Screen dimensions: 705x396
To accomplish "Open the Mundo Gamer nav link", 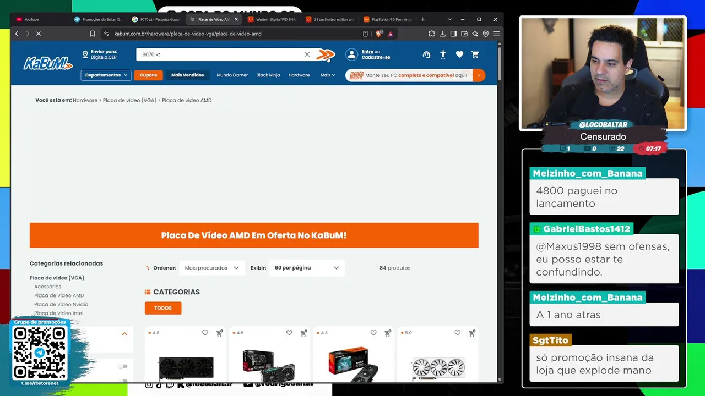I will (232, 75).
